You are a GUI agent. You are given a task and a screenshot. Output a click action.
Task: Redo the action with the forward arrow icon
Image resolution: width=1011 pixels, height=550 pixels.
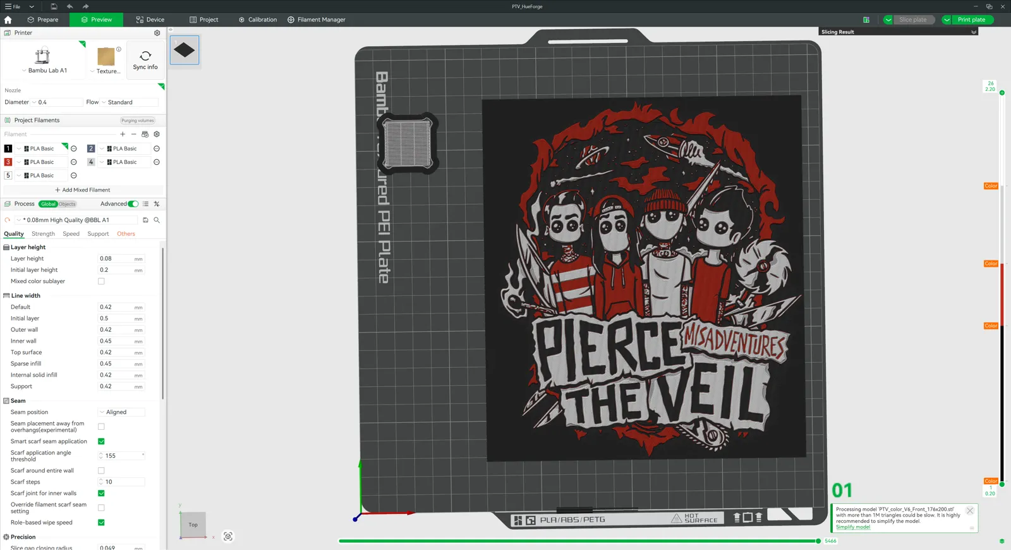click(x=85, y=6)
